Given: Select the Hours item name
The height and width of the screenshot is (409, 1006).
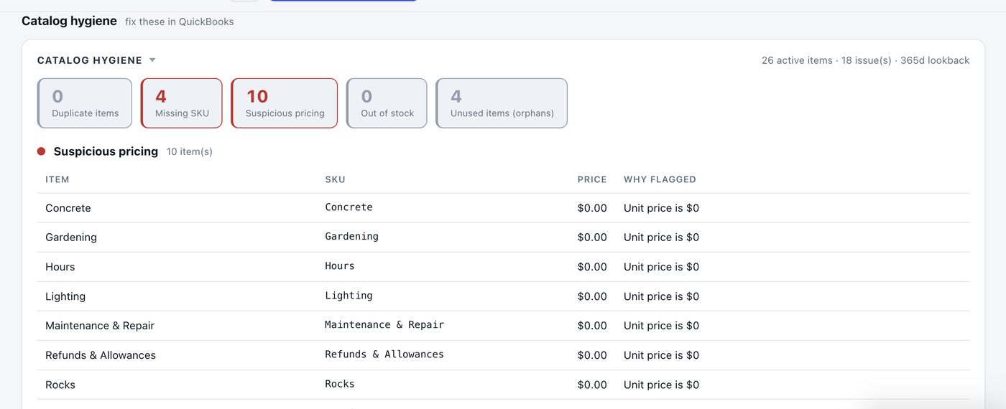Looking at the screenshot, I should pos(60,267).
